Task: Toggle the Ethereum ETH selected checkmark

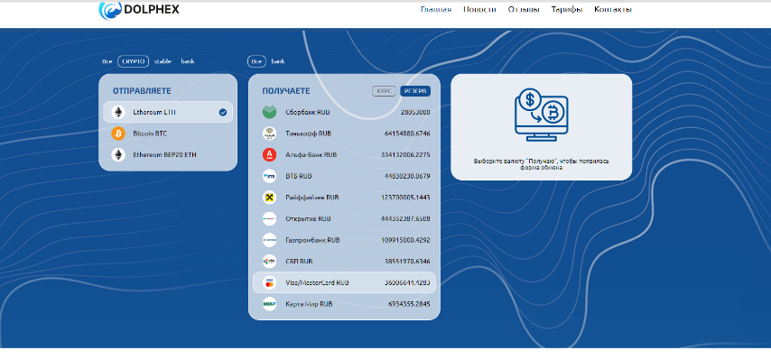Action: (223, 113)
